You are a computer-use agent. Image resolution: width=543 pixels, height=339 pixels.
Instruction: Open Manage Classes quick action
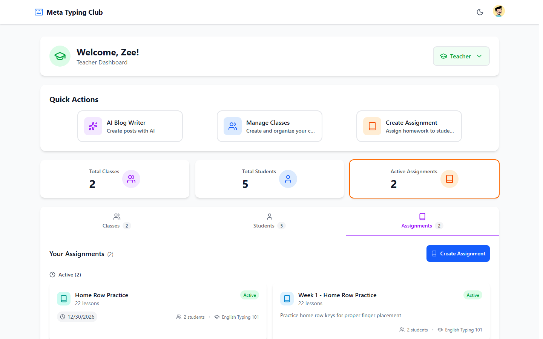[x=270, y=126]
